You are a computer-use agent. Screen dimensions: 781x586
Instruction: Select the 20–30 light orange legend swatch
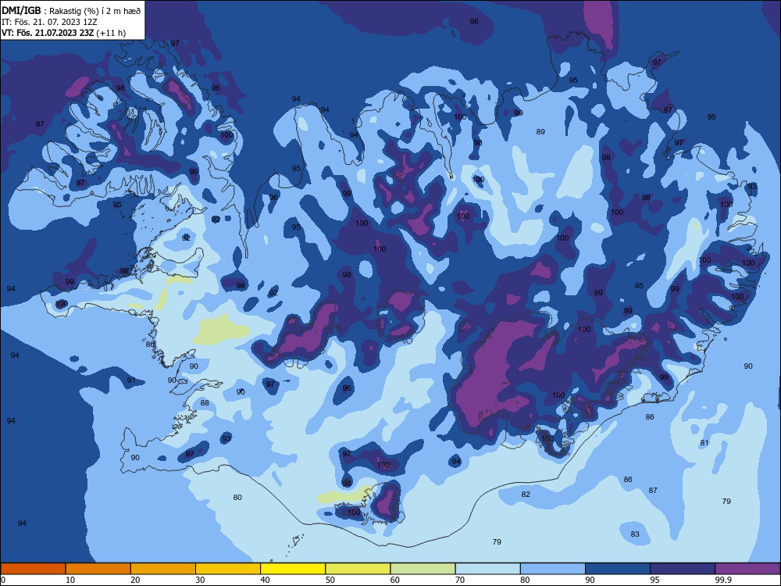pos(163,569)
